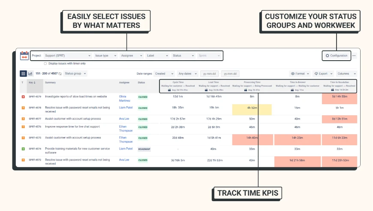Screen dimensions: 373x211
Task: Click the Status column header
Action: 141,82
